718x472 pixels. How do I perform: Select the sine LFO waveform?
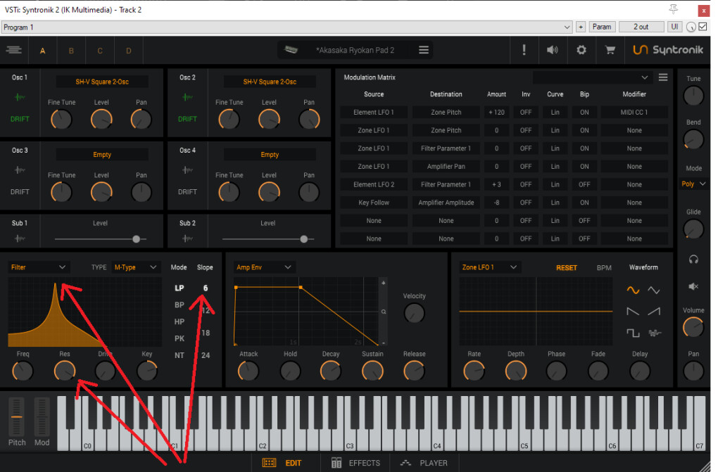[633, 290]
